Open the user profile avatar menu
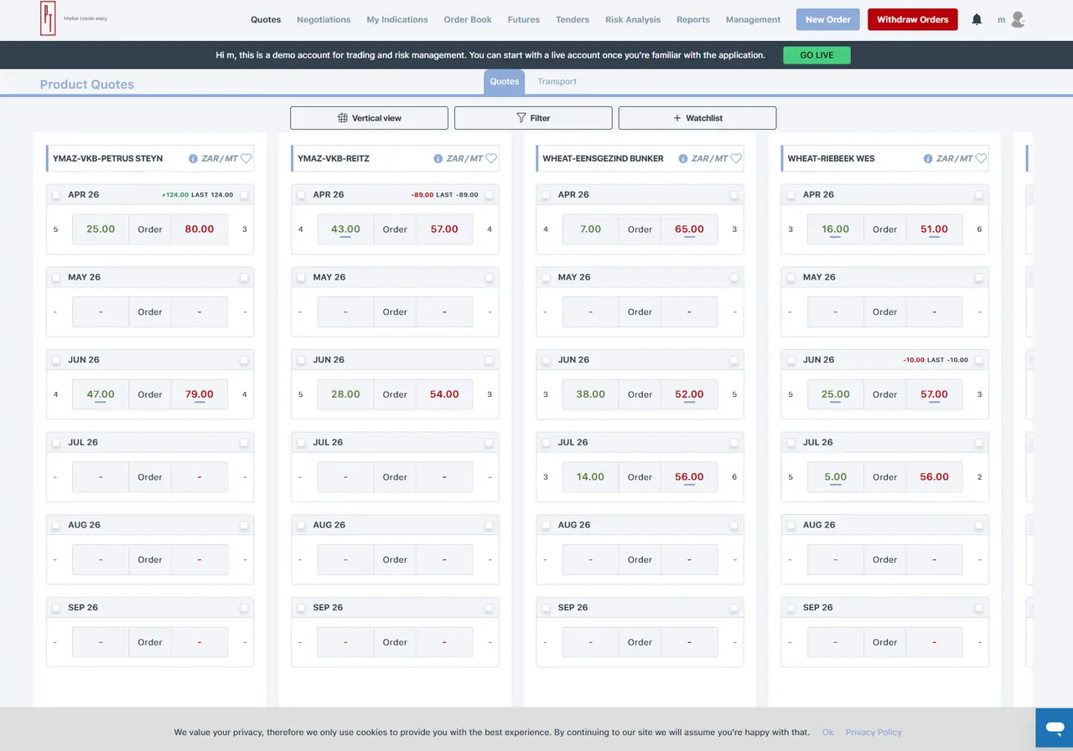 point(1018,19)
